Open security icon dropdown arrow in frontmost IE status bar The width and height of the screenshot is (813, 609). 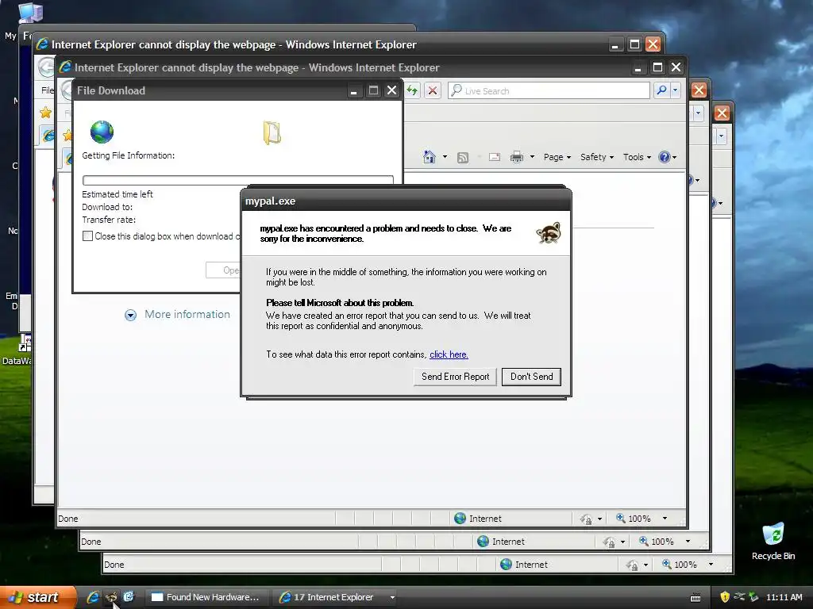click(600, 519)
